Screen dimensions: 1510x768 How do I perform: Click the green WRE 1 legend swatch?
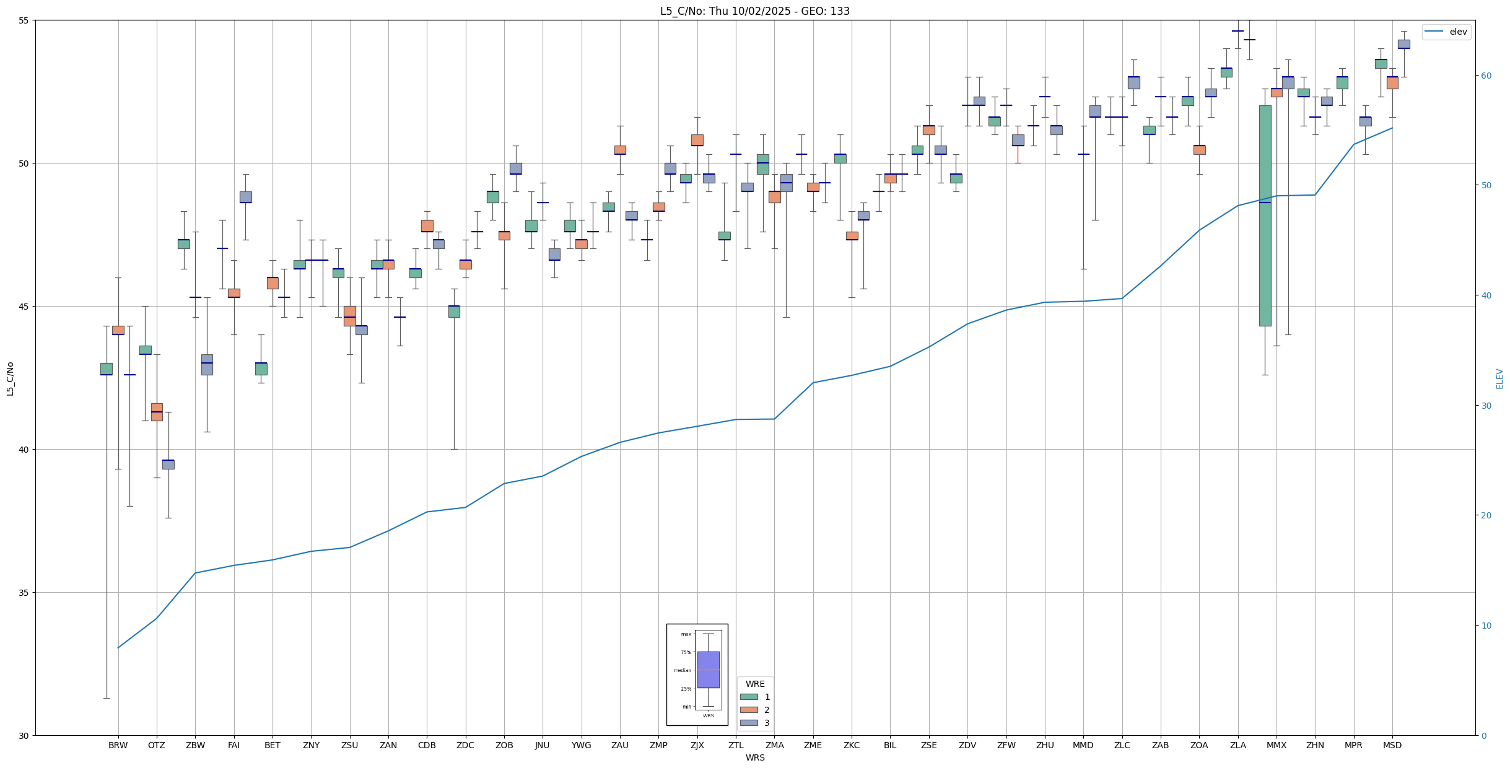click(x=748, y=697)
